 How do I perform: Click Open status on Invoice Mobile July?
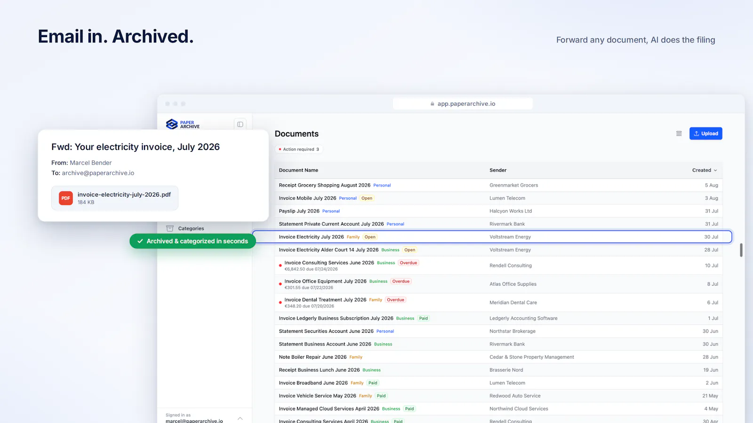click(367, 198)
